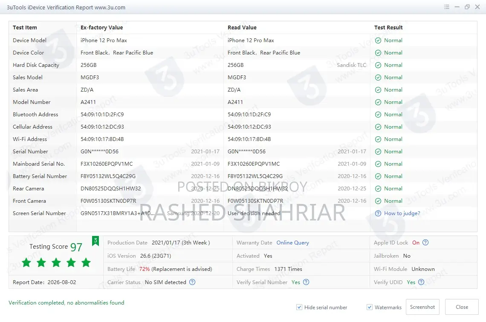The width and height of the screenshot is (486, 322).
Task: Open the How to judge? link
Action: tap(402, 213)
